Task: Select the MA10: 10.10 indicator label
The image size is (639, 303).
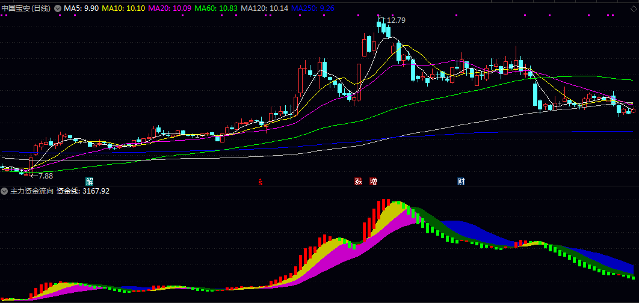Action: (123, 8)
